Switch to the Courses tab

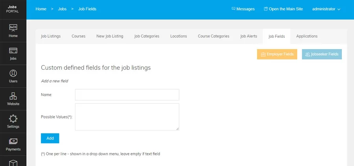pos(79,36)
